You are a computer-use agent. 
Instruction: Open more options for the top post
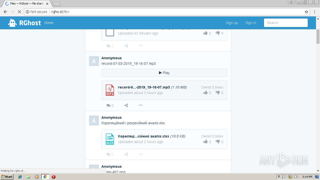pyautogui.click(x=140, y=46)
